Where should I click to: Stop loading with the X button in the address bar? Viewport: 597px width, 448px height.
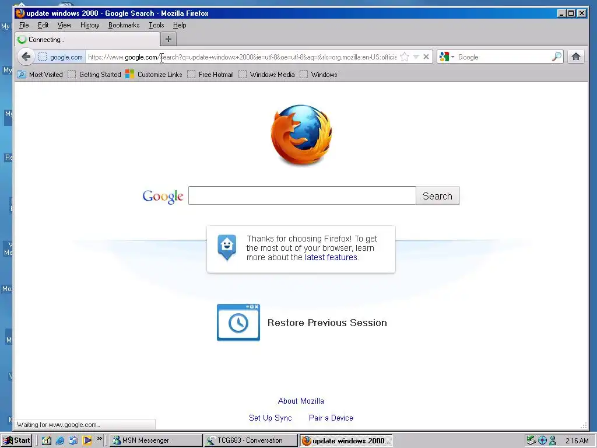(426, 57)
